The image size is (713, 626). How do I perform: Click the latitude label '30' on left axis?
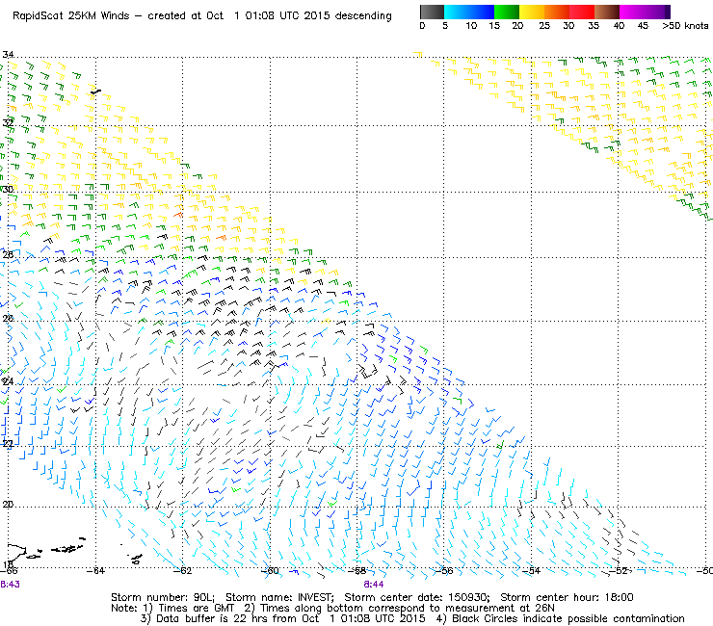coord(8,189)
